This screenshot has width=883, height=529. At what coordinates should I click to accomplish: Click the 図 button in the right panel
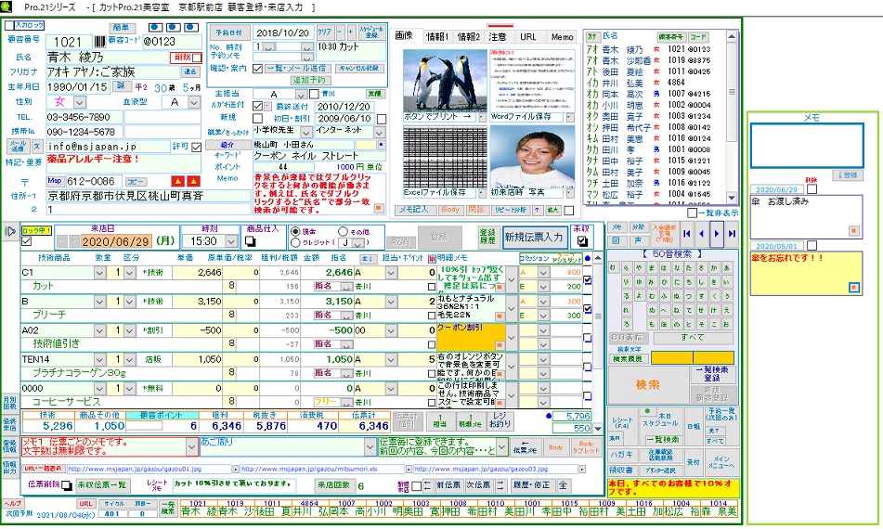click(617, 240)
